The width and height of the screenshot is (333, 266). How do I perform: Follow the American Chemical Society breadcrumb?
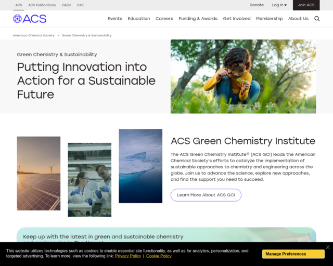click(x=33, y=35)
